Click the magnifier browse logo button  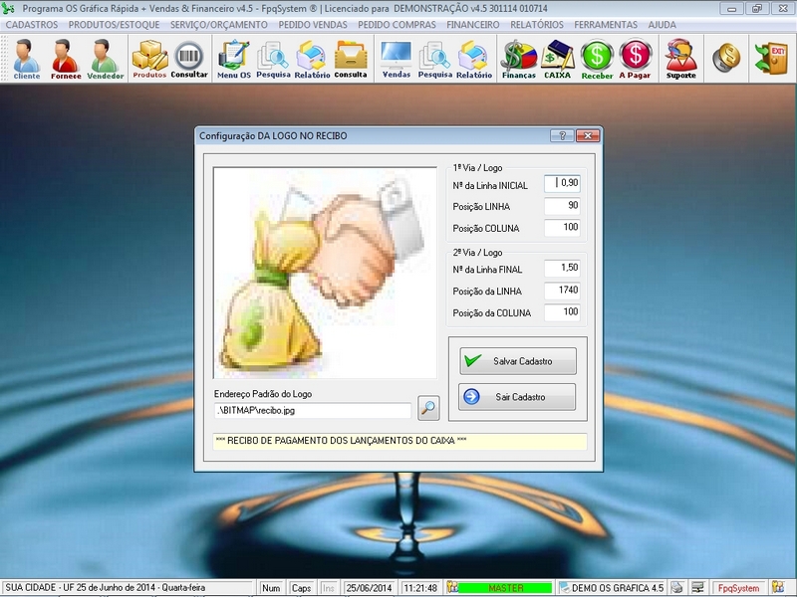point(428,407)
